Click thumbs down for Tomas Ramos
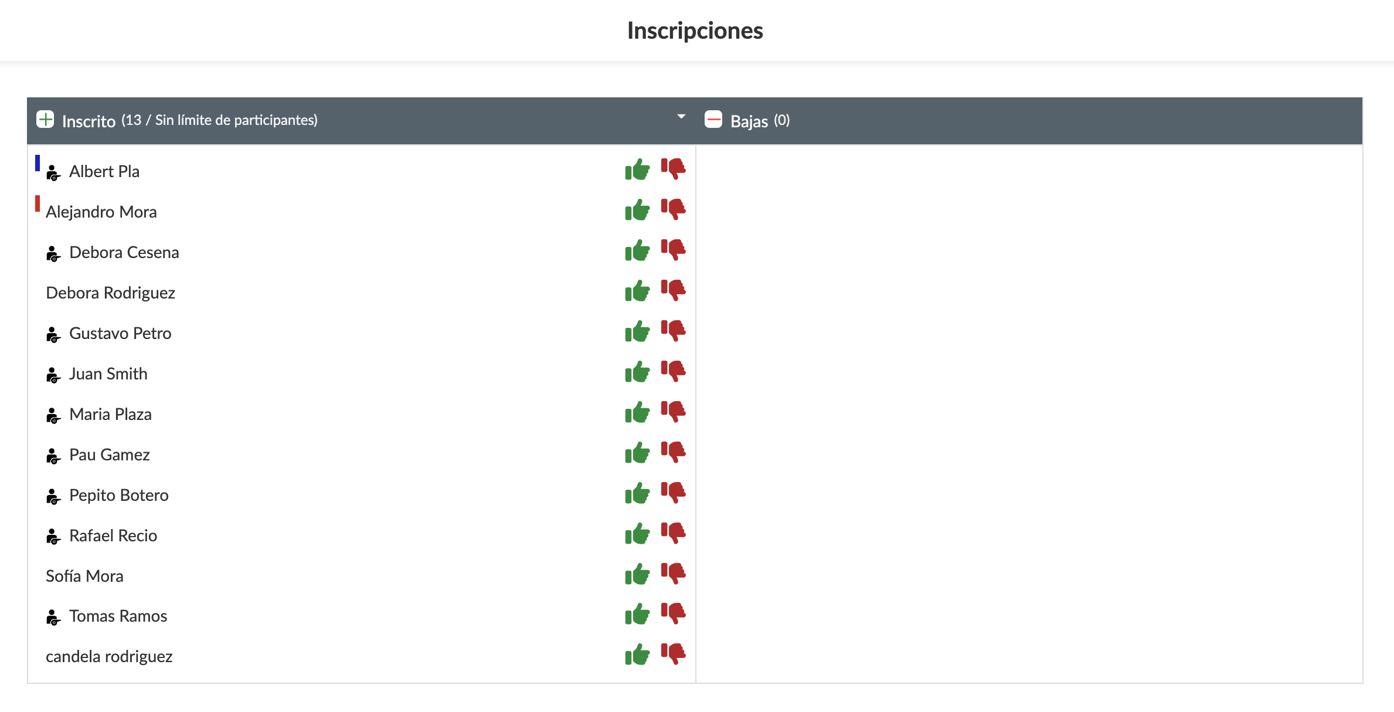This screenshot has width=1394, height=712. (x=673, y=613)
